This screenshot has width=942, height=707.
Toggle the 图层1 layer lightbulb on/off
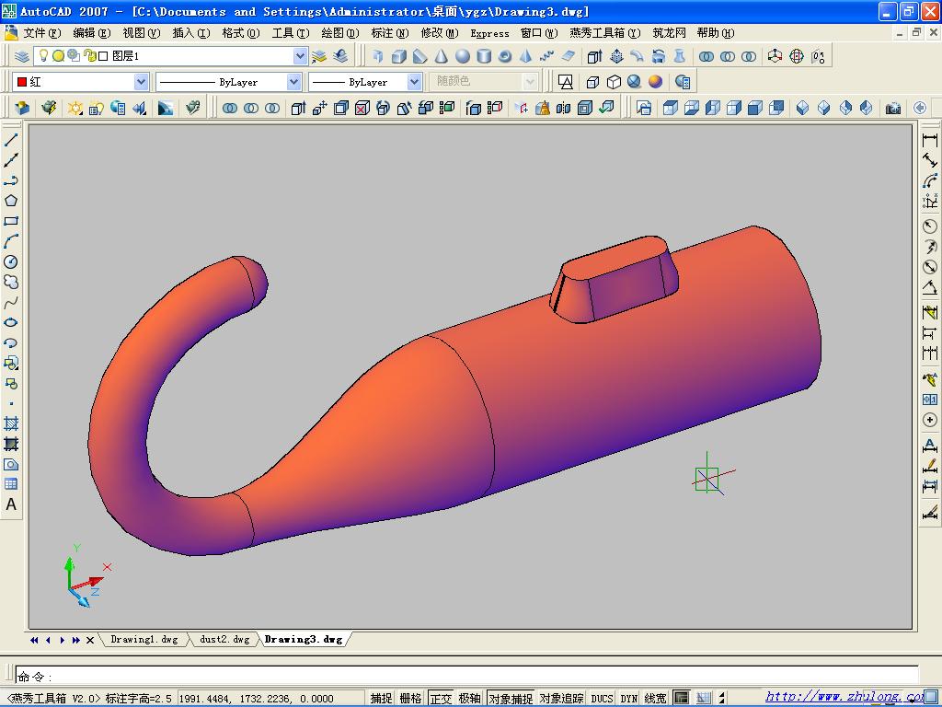43,56
